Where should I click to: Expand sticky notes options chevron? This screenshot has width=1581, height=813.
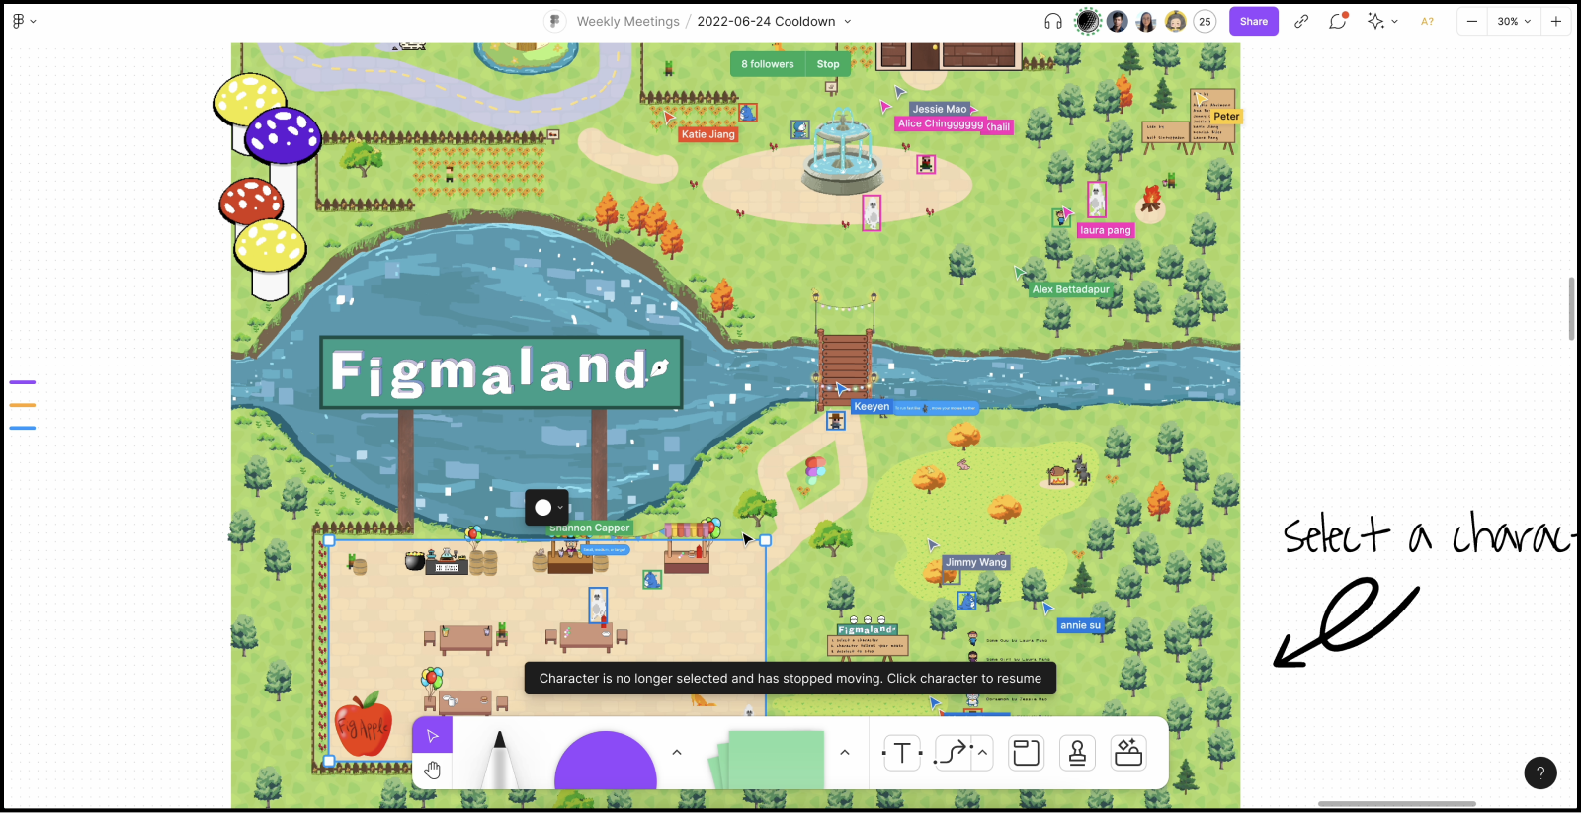845,753
